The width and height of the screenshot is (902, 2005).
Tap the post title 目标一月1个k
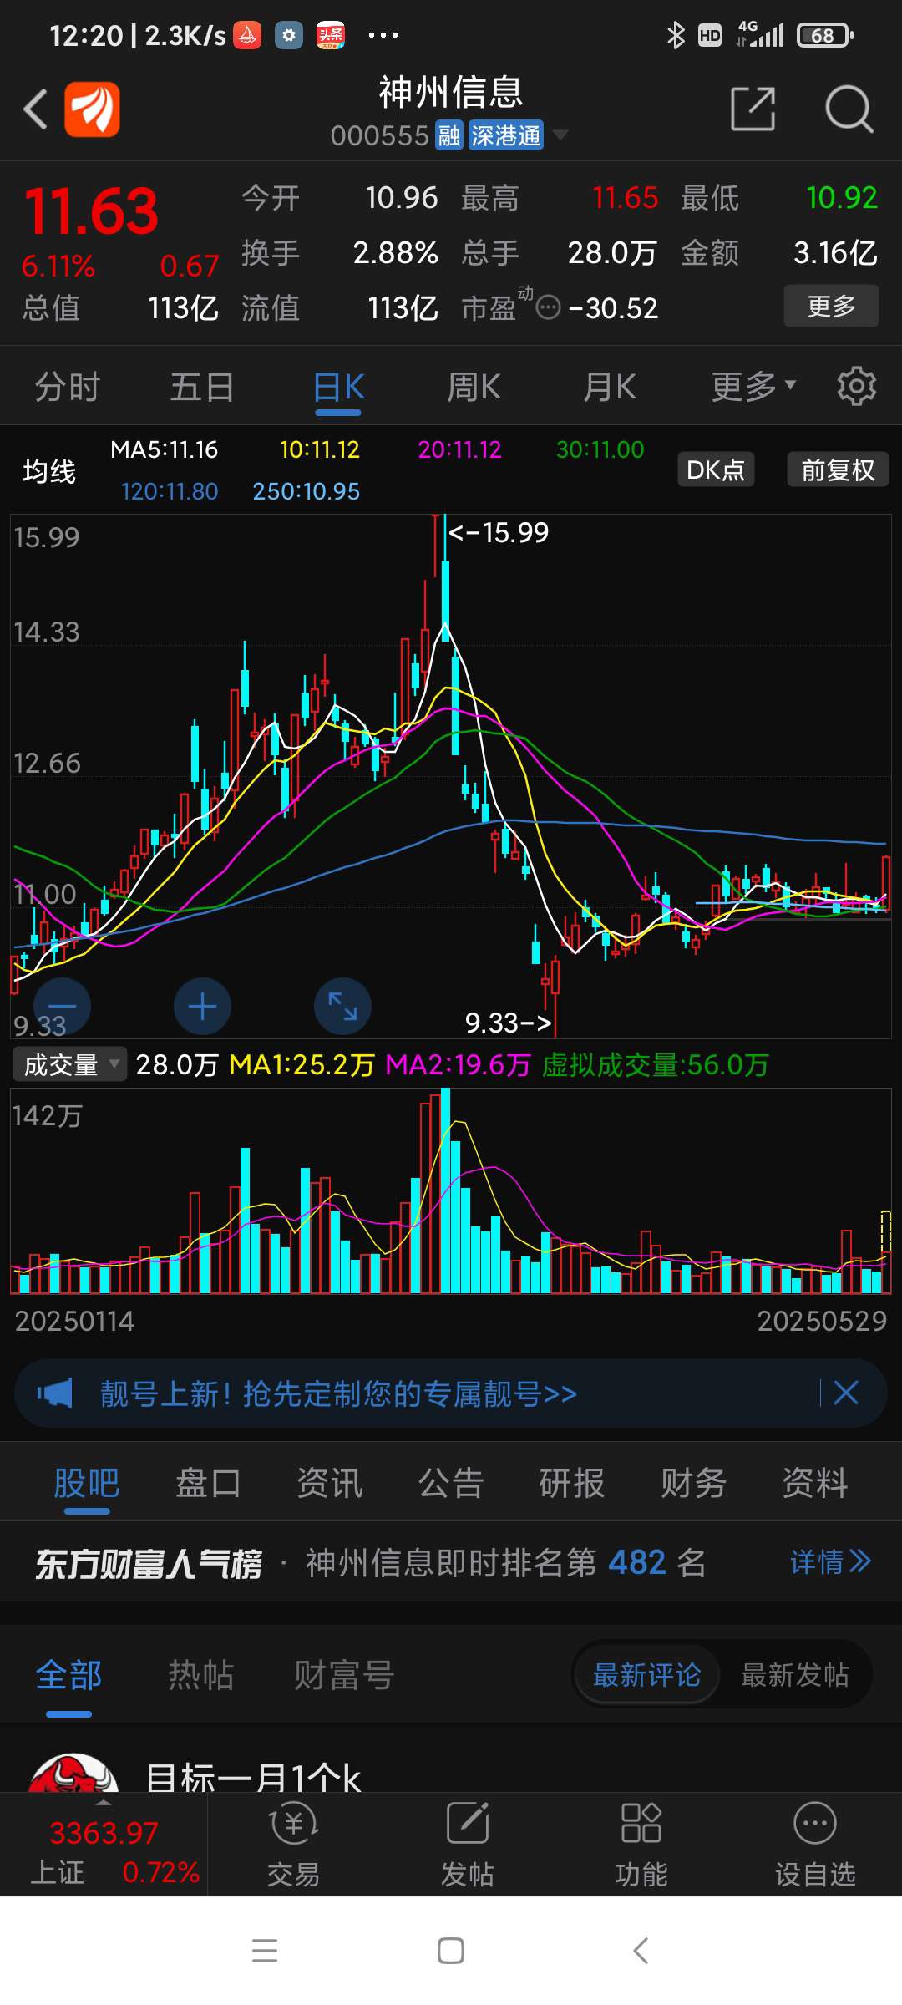coord(254,1776)
